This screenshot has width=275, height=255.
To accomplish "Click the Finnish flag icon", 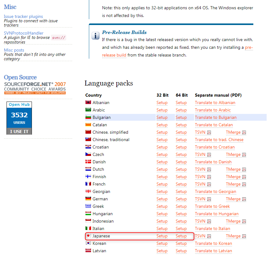I will click(88, 176).
